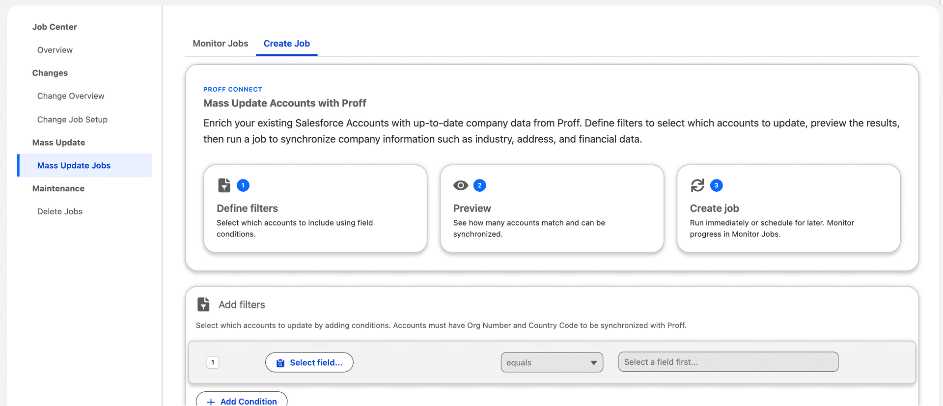The image size is (943, 406).
Task: Click the step 1 number badge
Action: [243, 185]
